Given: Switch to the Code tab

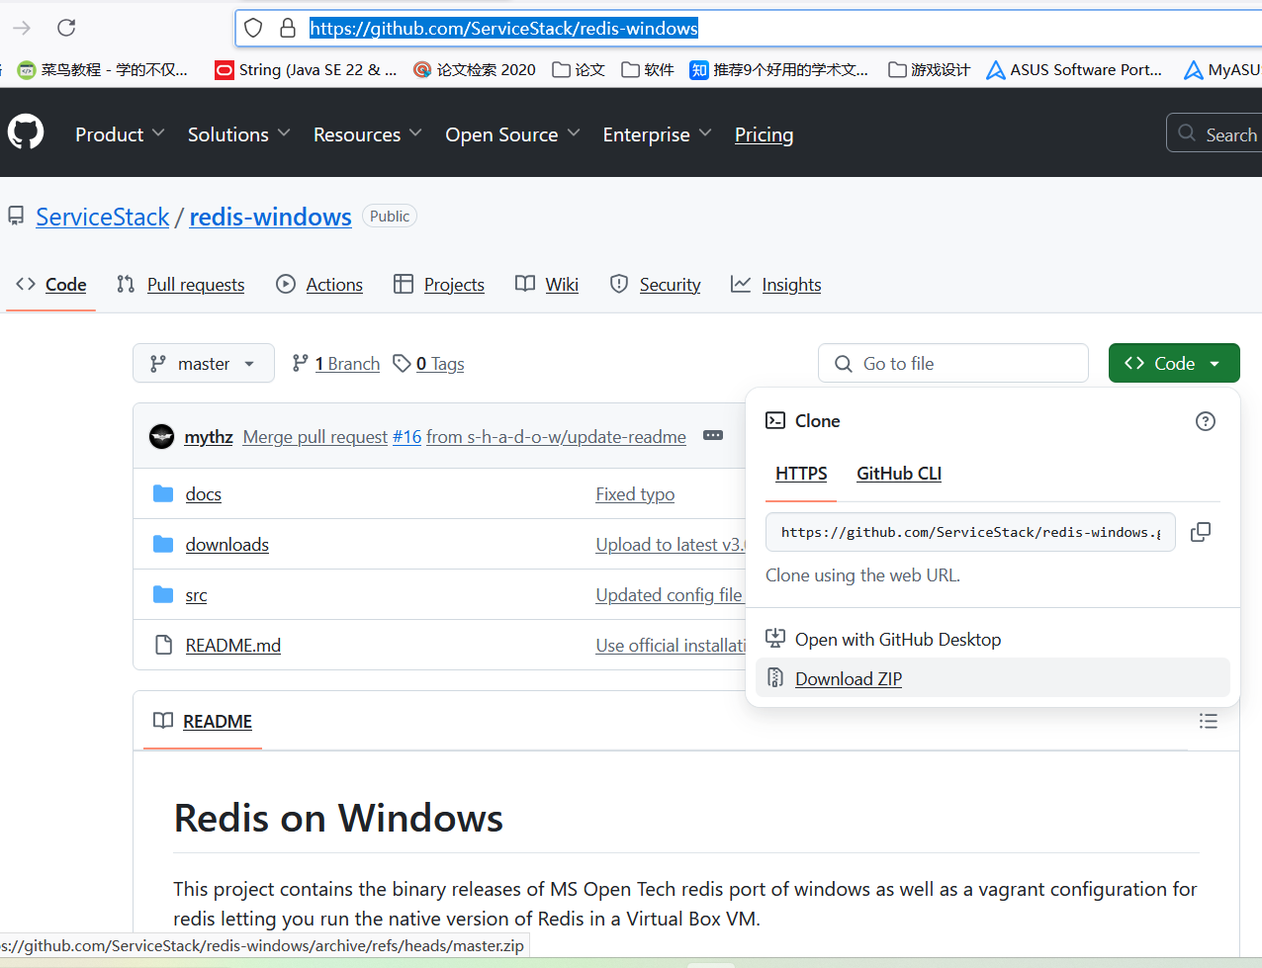Looking at the screenshot, I should coord(51,285).
